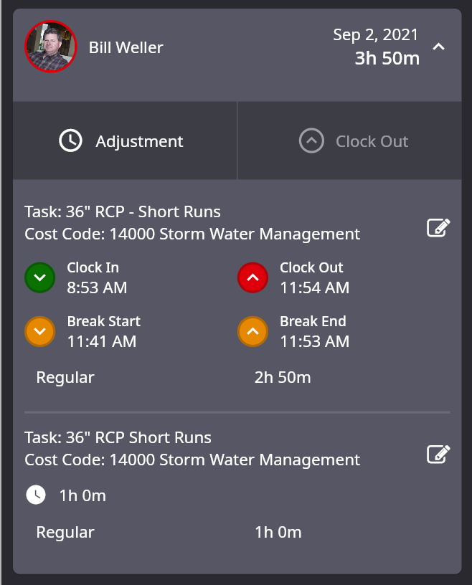Click the orange Break Start icon
The height and width of the screenshot is (585, 472).
pyautogui.click(x=40, y=331)
